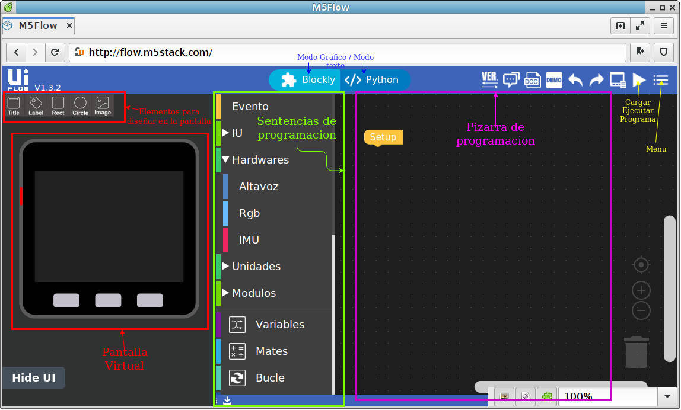Zoom in the workspace with plus icon
681x410 pixels.
click(641, 290)
